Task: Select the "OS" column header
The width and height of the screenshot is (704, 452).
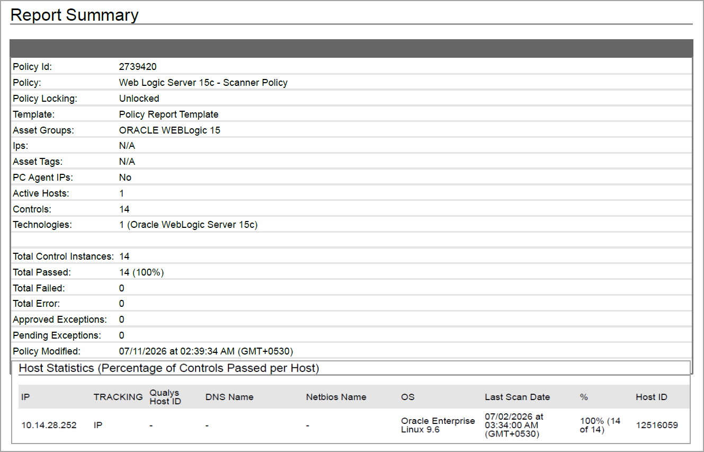Action: [x=408, y=397]
